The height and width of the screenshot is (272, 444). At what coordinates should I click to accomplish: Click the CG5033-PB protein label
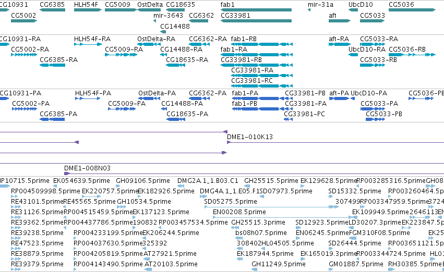[383, 114]
